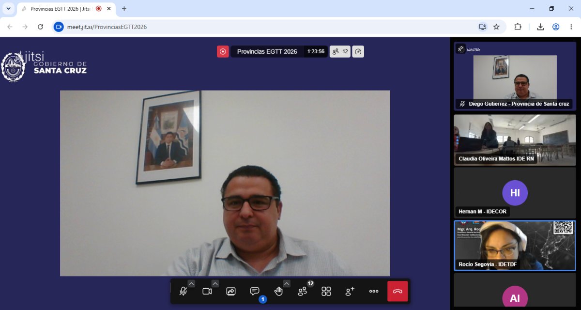Leave the meeting with the red hangup button

[x=398, y=291]
